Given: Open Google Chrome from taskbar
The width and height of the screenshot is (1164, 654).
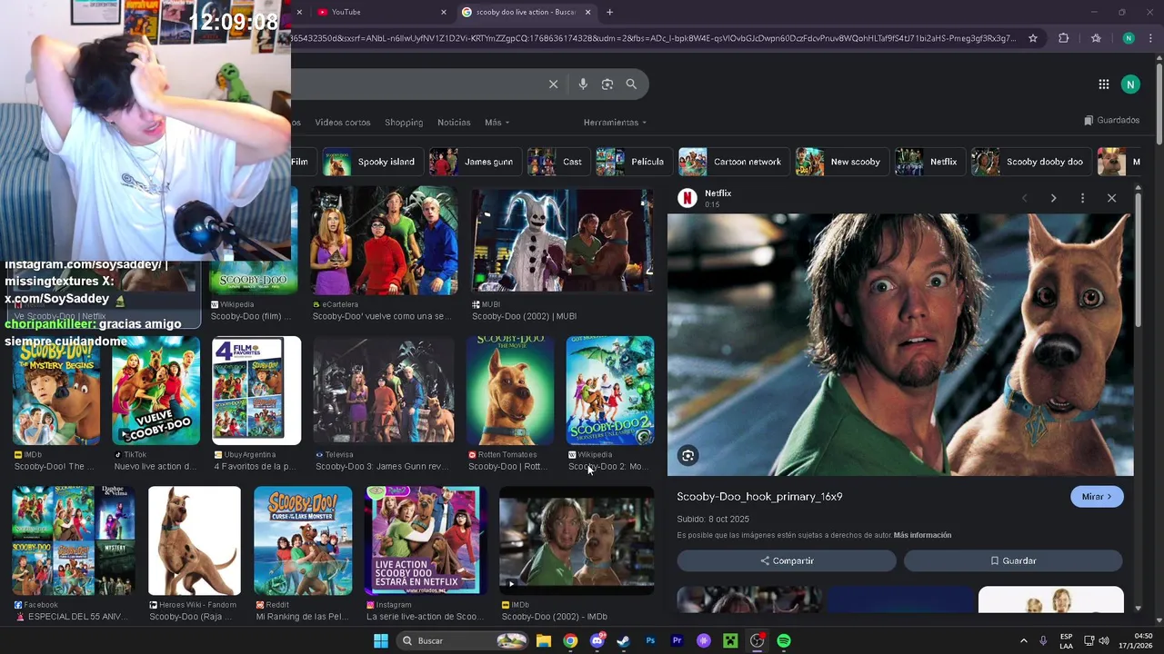Looking at the screenshot, I should point(570,641).
